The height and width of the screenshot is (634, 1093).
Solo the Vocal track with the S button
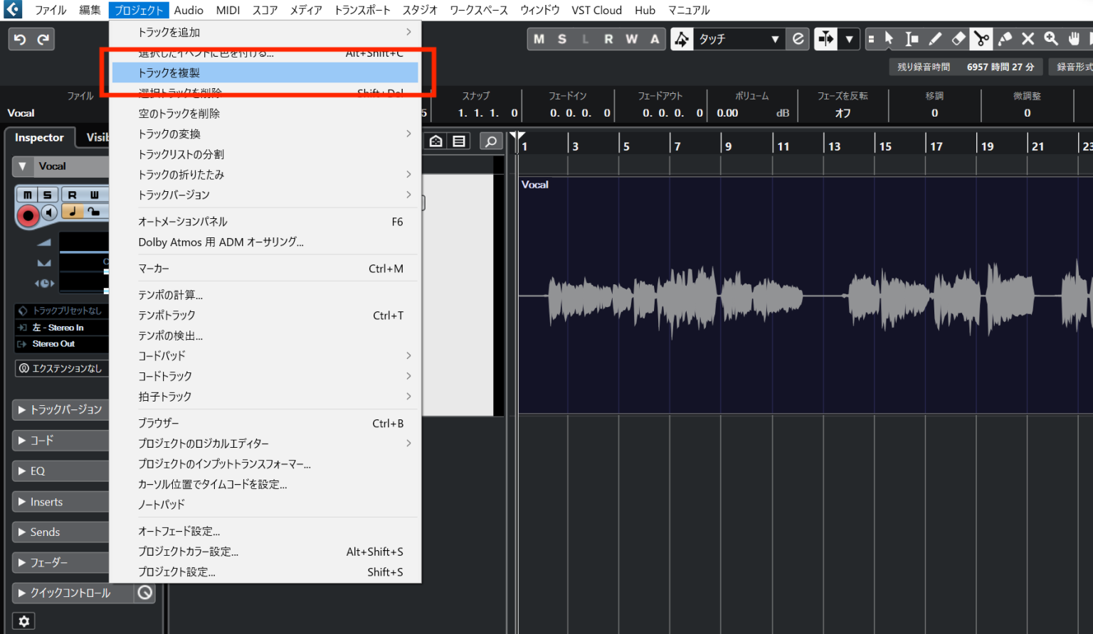tap(47, 194)
